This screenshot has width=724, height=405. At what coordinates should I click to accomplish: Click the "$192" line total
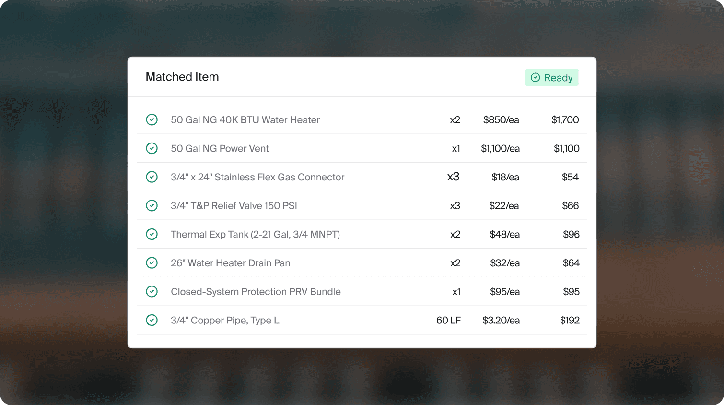click(570, 321)
